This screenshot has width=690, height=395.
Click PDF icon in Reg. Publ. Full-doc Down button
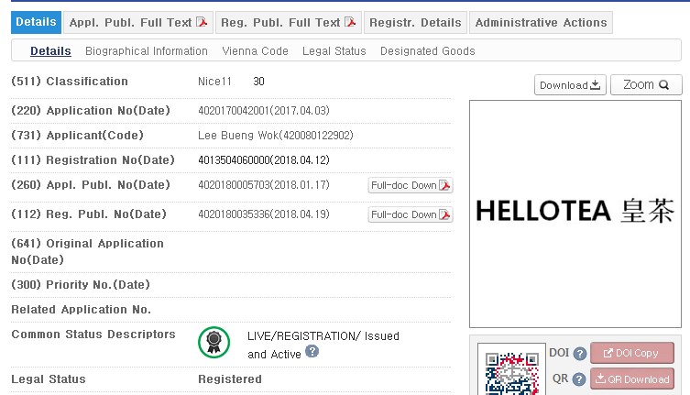coord(445,214)
